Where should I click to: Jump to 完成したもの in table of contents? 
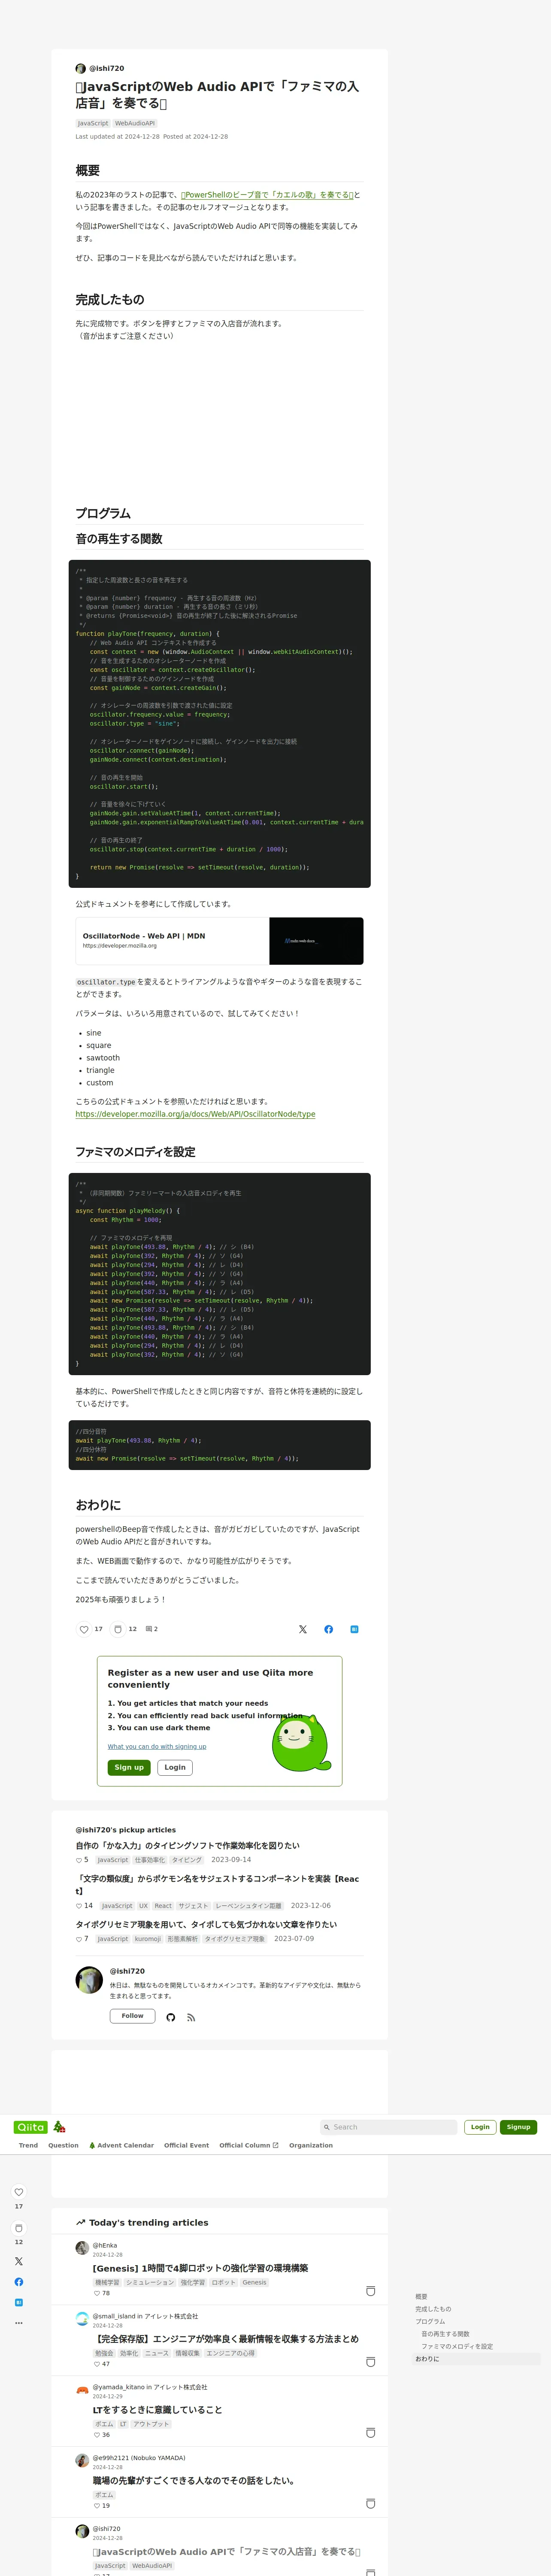point(433,2309)
